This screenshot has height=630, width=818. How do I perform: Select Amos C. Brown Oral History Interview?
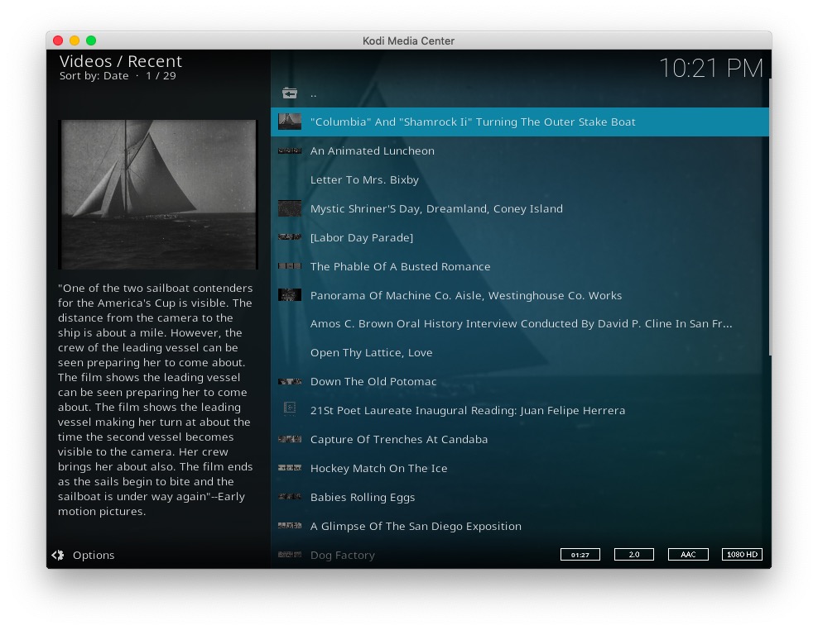pyautogui.click(x=521, y=324)
